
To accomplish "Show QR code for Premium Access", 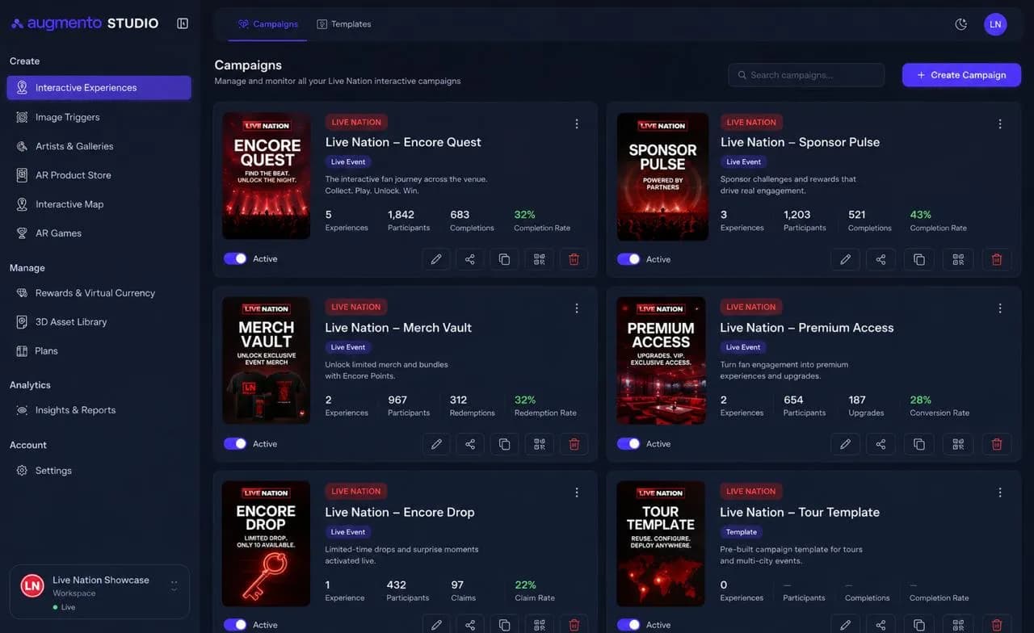I will pos(958,444).
